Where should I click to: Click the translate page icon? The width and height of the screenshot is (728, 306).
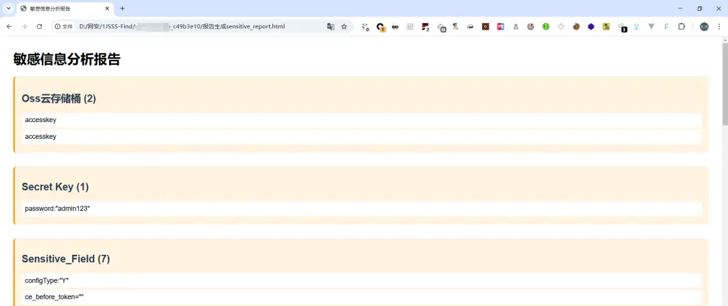[x=330, y=26]
